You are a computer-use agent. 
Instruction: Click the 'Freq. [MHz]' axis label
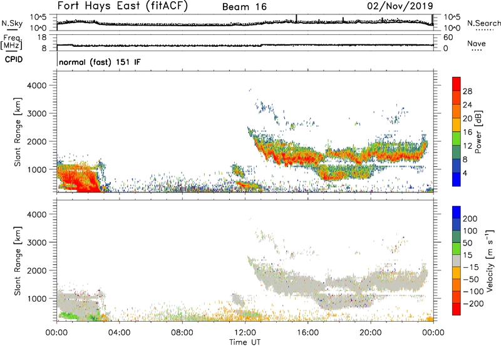pyautogui.click(x=11, y=42)
